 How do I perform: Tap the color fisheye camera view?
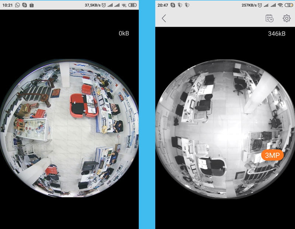[x=69, y=128]
